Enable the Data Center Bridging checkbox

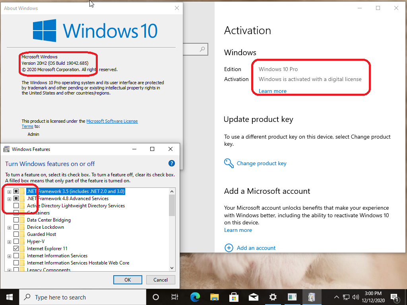(x=16, y=220)
